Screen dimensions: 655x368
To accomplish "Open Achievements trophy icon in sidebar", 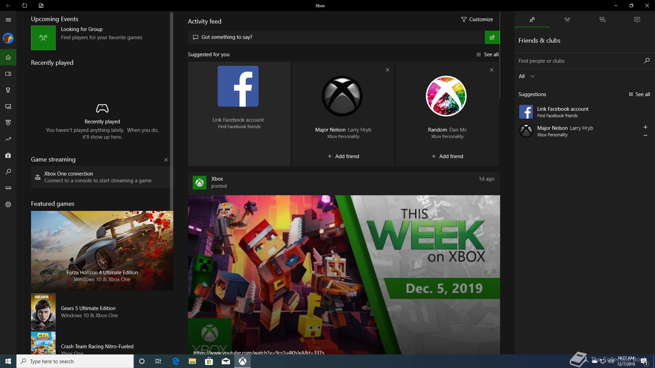I will pyautogui.click(x=8, y=90).
